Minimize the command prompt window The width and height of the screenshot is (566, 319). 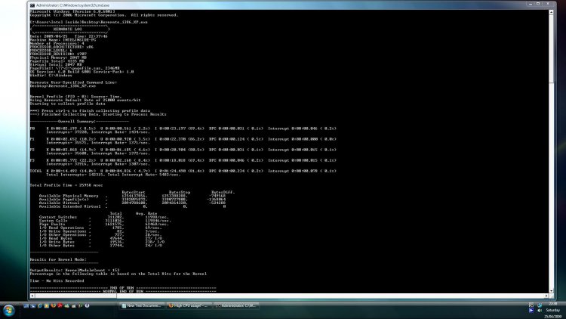(x=531, y=4)
